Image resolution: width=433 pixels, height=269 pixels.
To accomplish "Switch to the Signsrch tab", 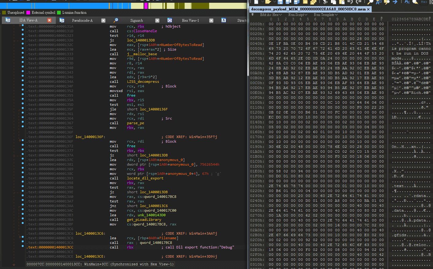I will (136, 21).
